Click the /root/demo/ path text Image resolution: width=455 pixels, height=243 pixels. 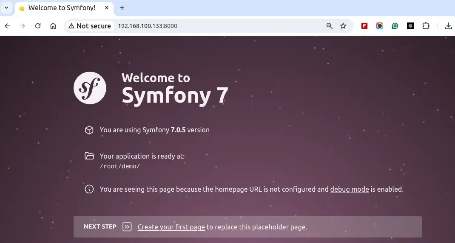point(120,166)
